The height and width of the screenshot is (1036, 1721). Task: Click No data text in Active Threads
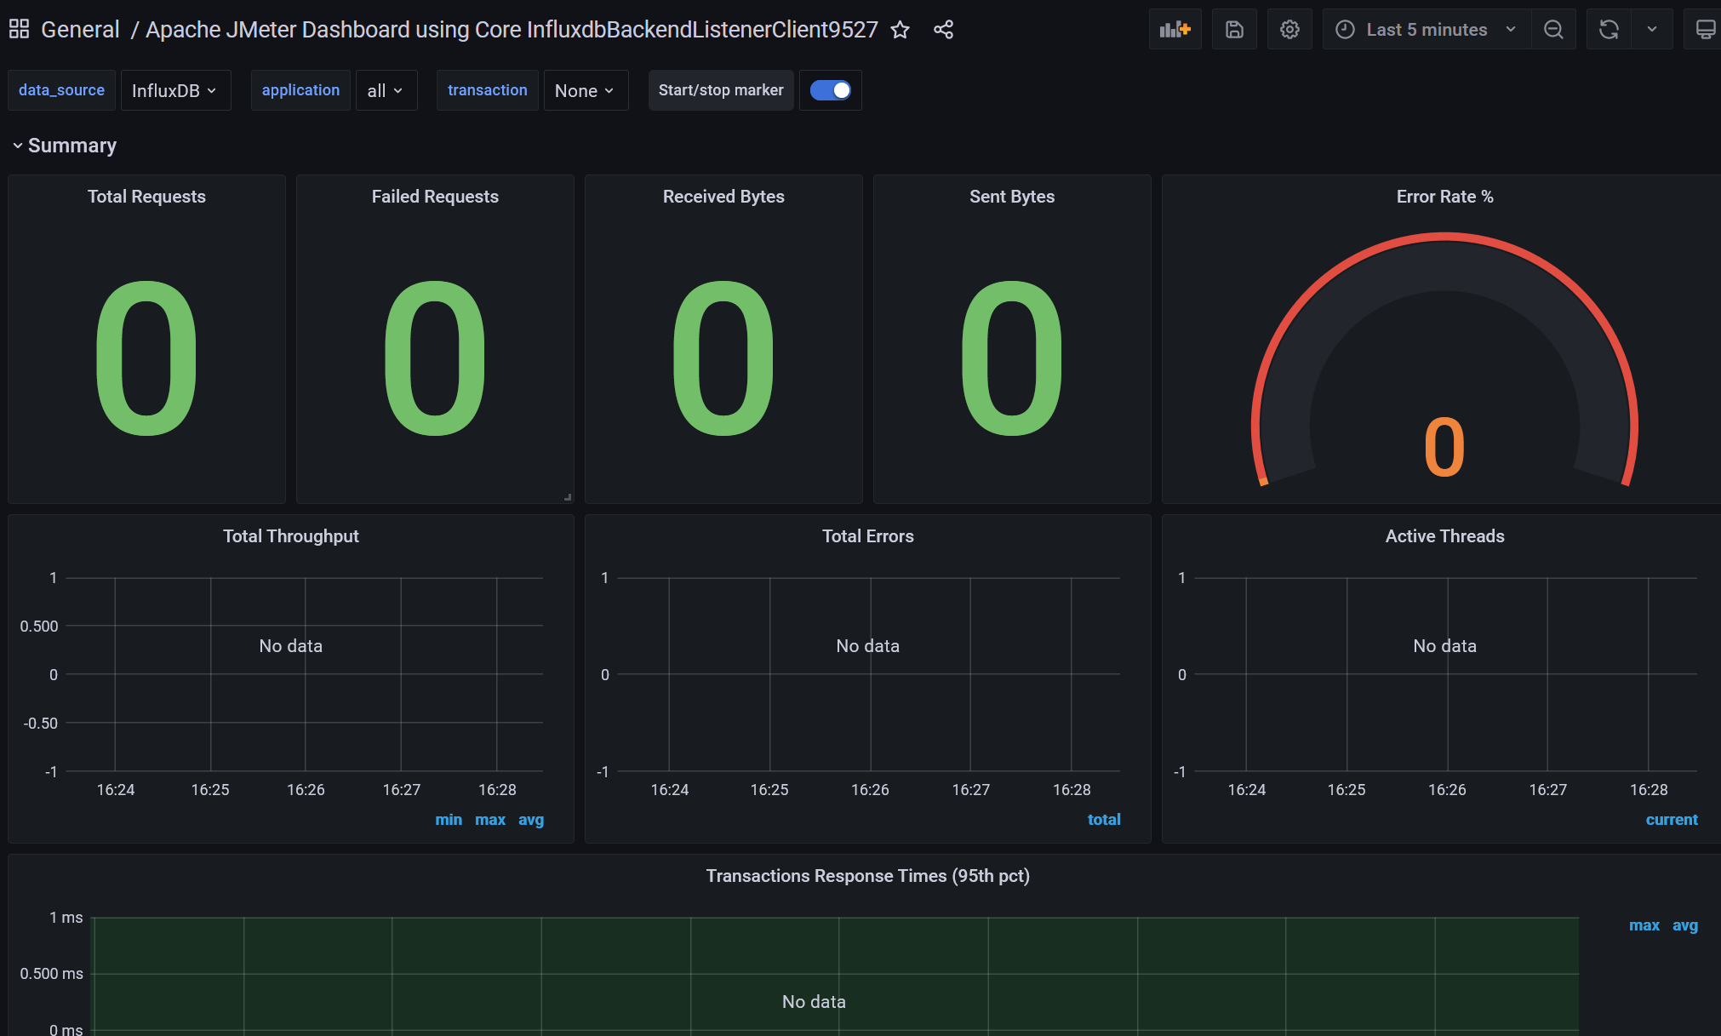click(1444, 646)
